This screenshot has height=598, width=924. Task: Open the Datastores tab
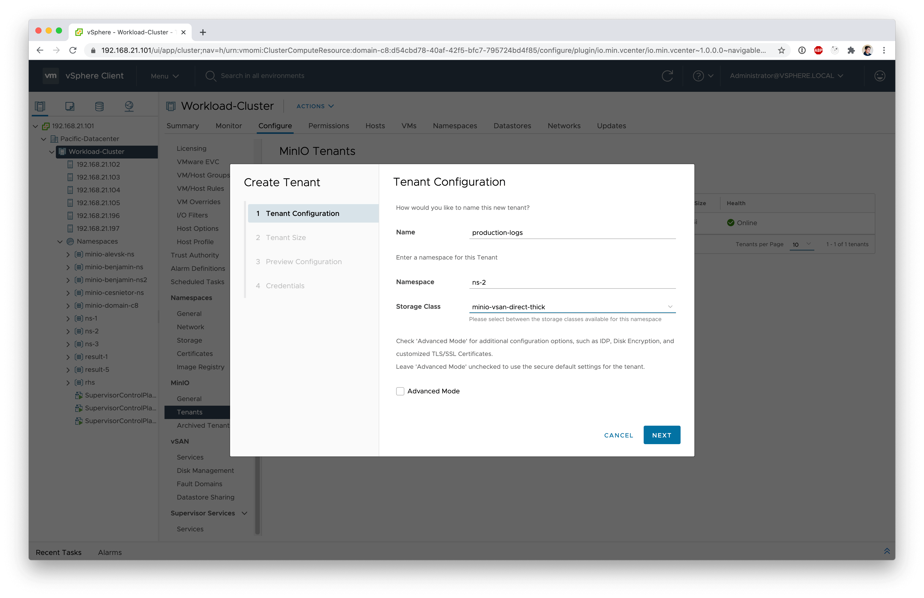512,126
